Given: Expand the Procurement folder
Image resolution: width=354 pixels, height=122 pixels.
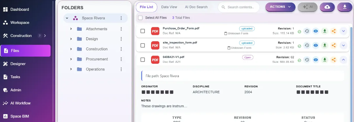Looking at the screenshot, I should coord(71,59).
